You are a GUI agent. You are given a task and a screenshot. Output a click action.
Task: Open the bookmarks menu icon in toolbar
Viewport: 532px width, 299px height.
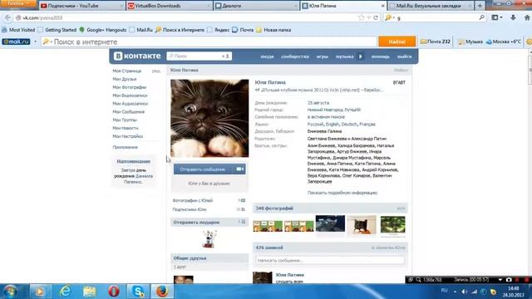497,17
